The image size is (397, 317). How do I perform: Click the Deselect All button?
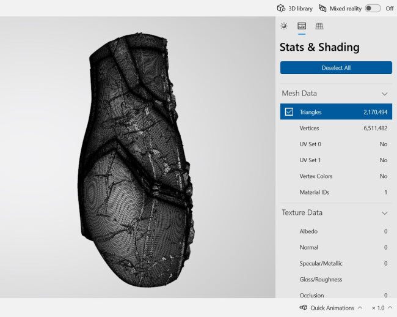point(336,68)
